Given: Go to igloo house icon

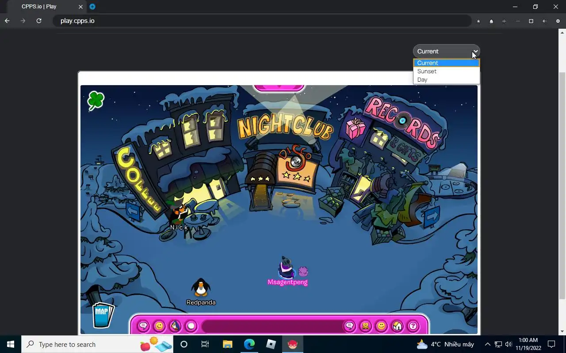Looking at the screenshot, I should coord(397,326).
